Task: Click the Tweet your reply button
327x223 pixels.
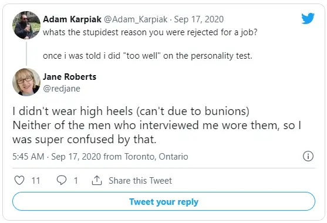Action: click(164, 201)
